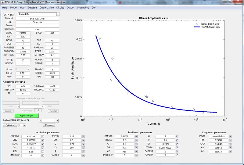Click the Remove button
The image size is (244, 165).
click(49, 125)
